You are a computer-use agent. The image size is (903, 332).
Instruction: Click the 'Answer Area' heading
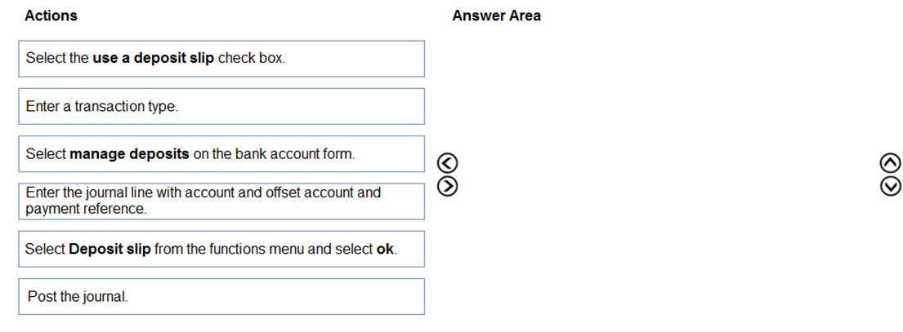tap(496, 16)
